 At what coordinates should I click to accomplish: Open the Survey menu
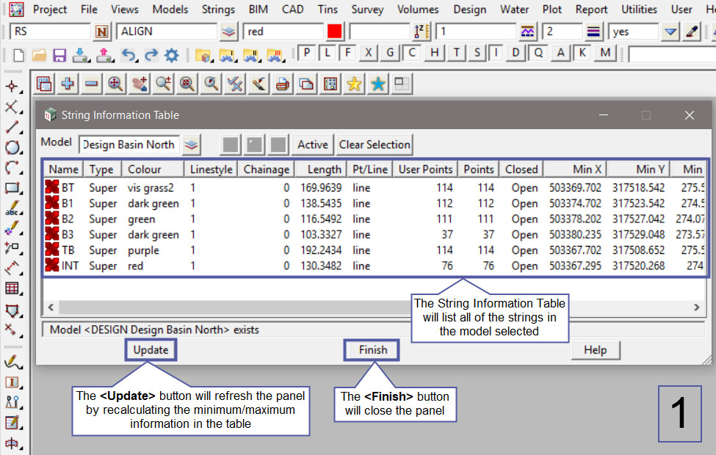pyautogui.click(x=367, y=10)
